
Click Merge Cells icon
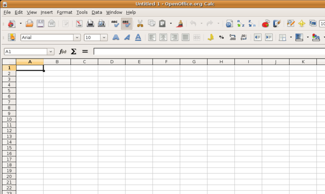coord(197,38)
